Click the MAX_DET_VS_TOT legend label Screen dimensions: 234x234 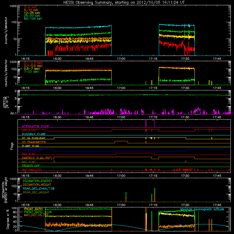(x=36, y=215)
